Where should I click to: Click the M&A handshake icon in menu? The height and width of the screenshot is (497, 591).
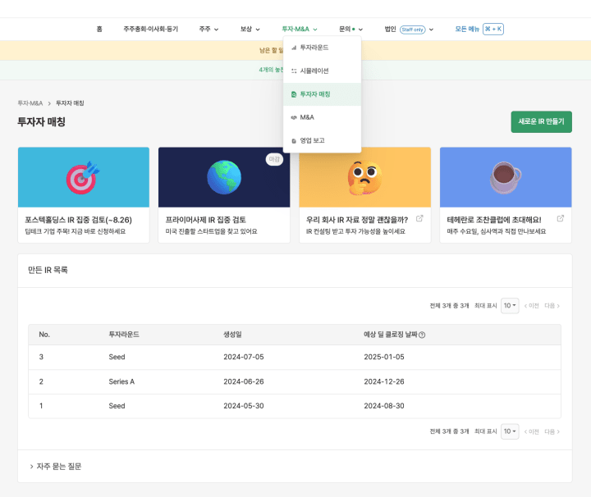point(294,117)
